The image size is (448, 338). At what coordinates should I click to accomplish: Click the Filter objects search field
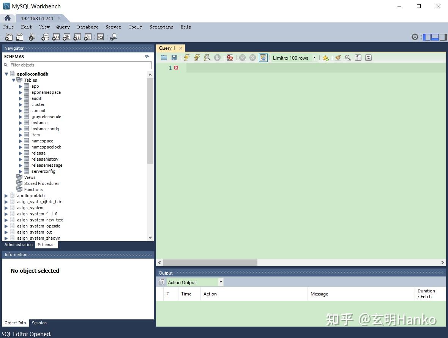[80, 65]
